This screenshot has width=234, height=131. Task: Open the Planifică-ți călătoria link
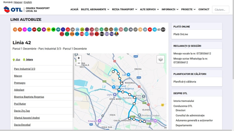(x=185, y=82)
